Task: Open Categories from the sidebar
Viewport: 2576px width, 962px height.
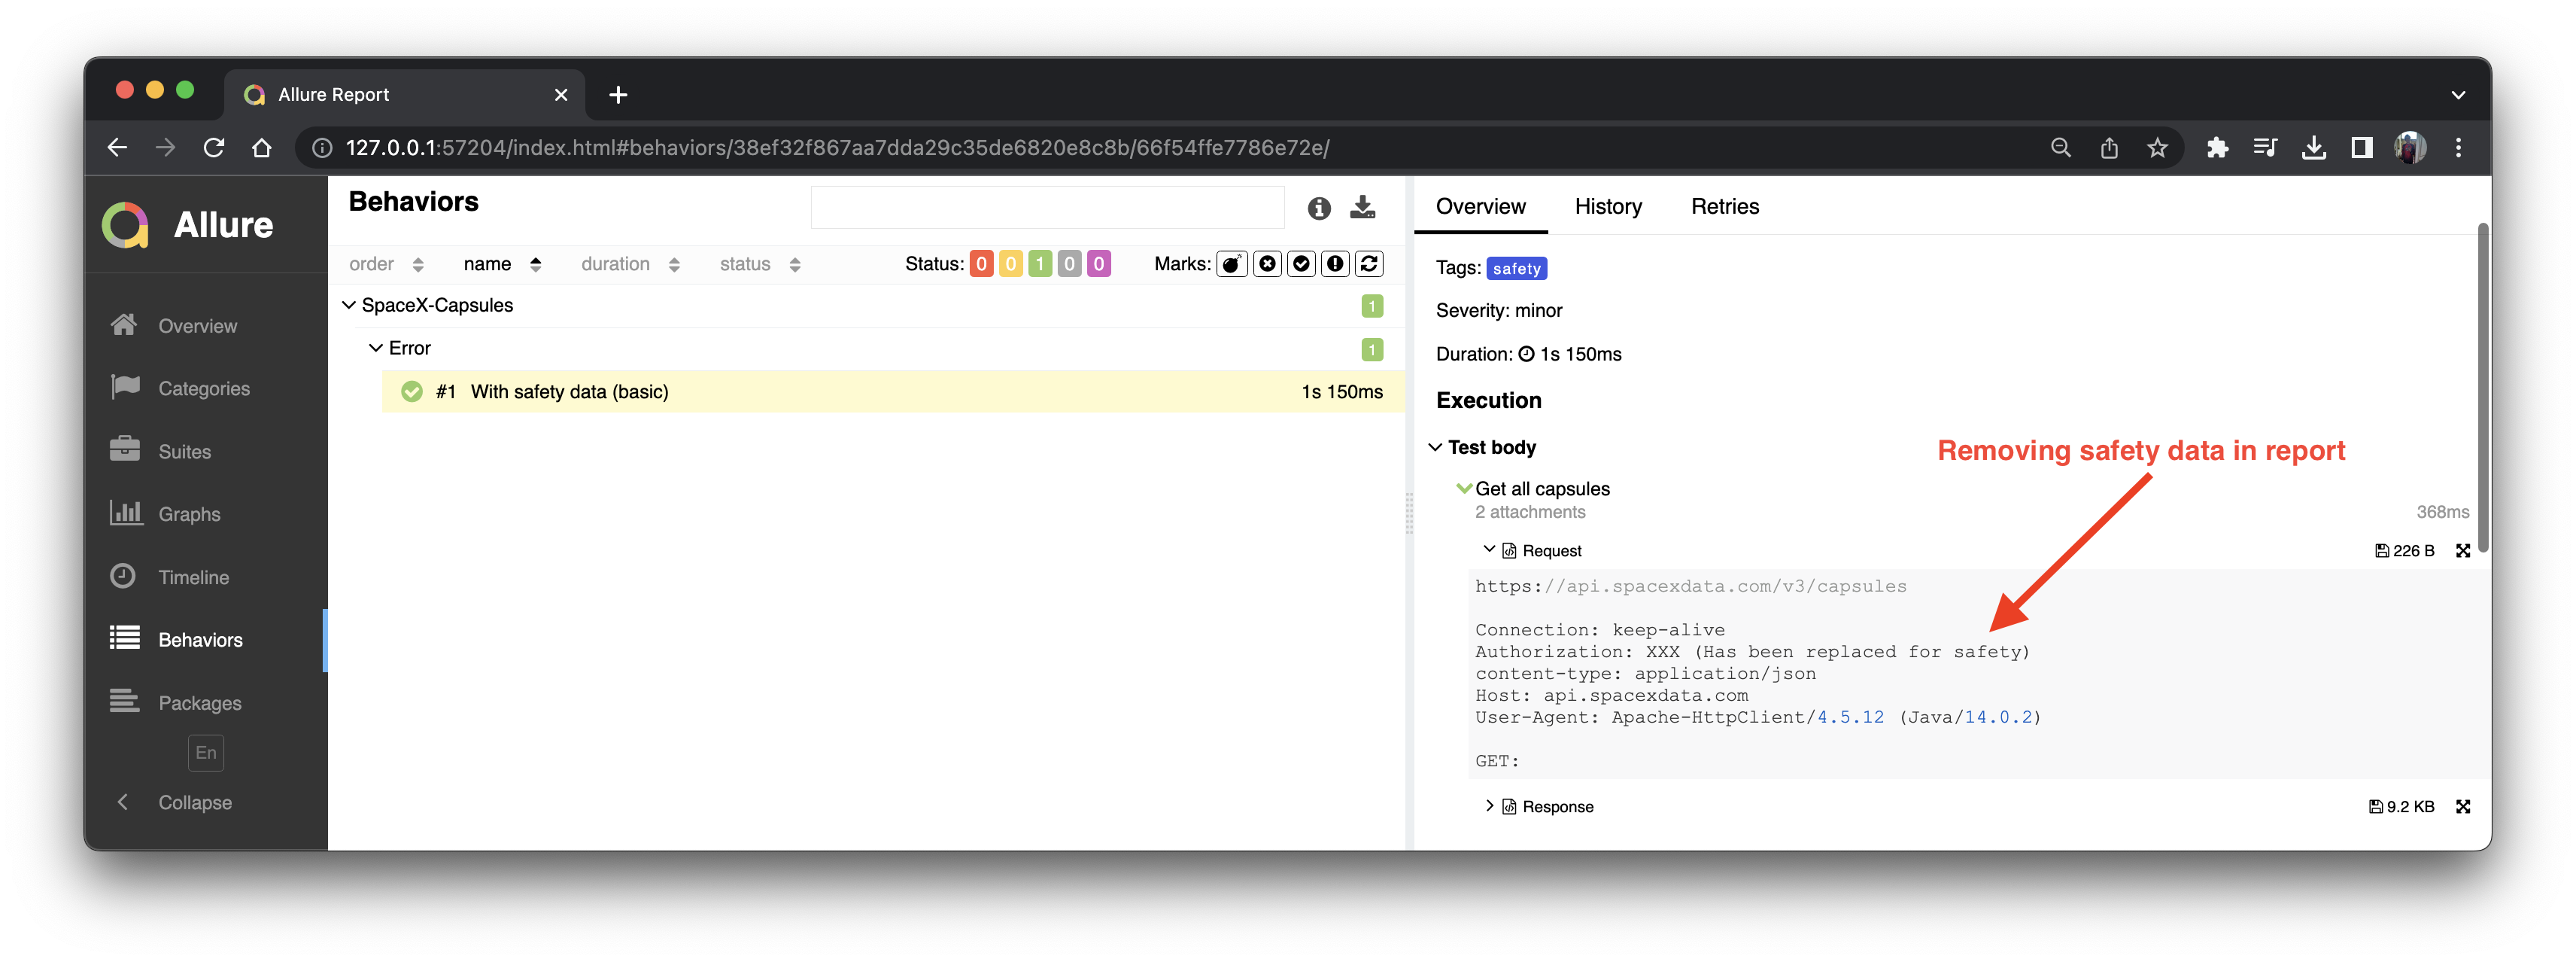Action: click(203, 388)
